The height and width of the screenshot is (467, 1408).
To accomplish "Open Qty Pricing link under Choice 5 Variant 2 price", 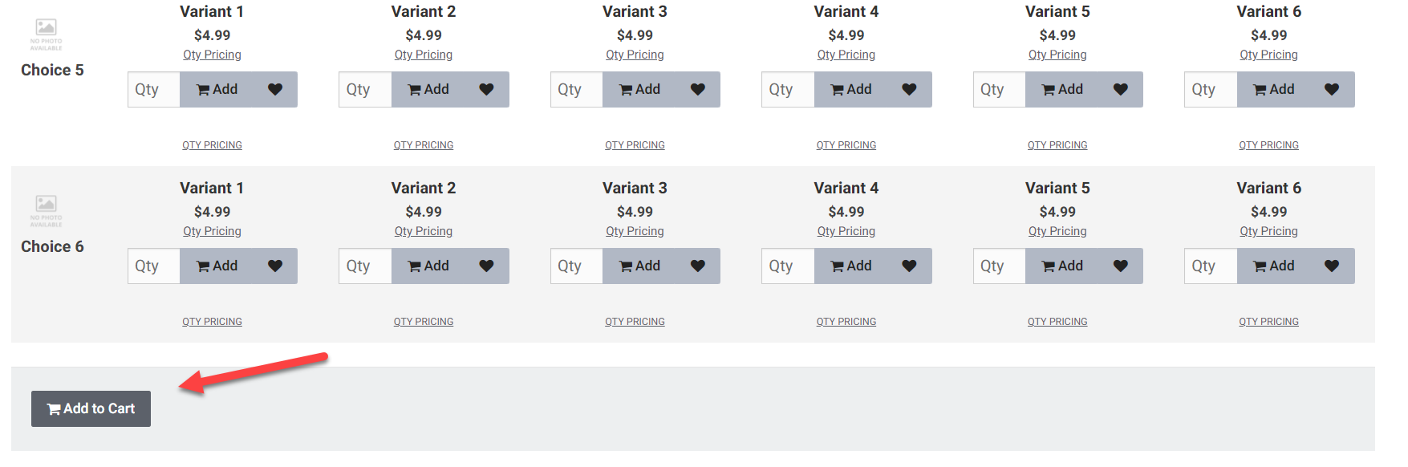I will pos(424,55).
